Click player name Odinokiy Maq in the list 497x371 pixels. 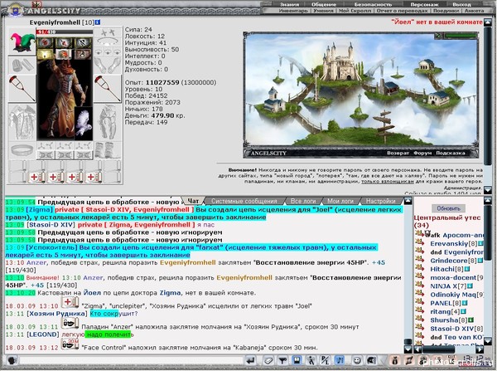click(x=453, y=295)
